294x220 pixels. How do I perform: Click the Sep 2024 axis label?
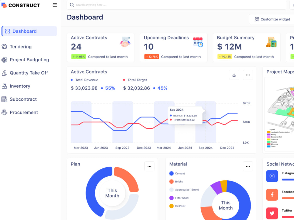206,148
